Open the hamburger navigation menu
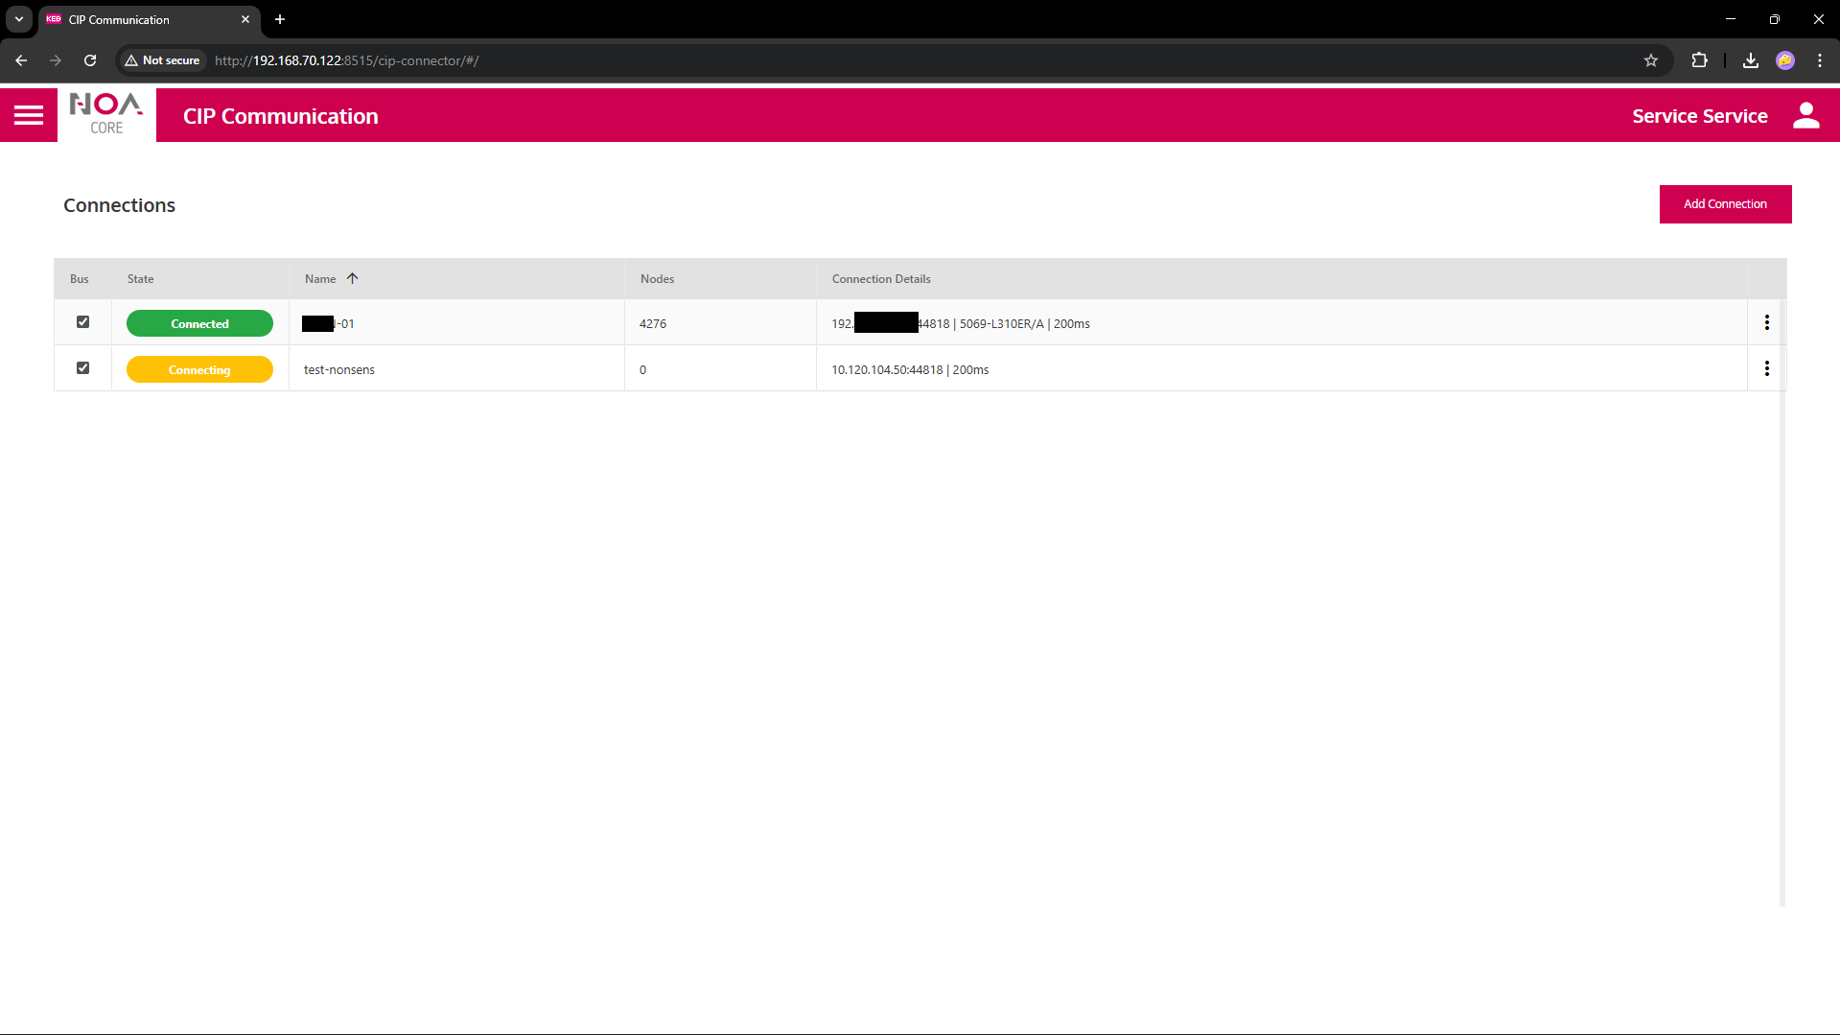Viewport: 1840px width, 1035px height. [29, 115]
